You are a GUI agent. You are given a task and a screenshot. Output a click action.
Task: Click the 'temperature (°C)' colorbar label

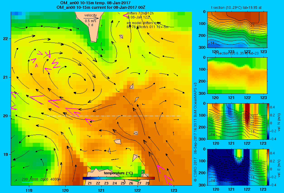[118, 173]
